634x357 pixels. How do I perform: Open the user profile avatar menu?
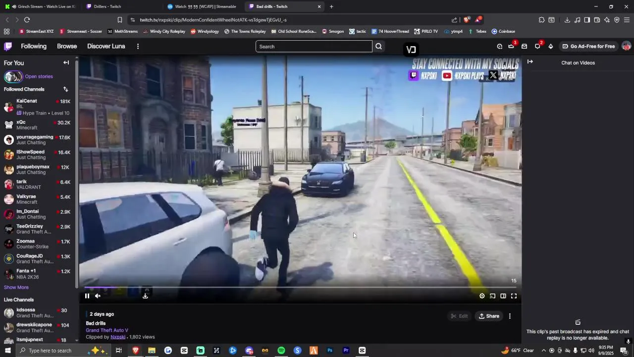click(626, 46)
